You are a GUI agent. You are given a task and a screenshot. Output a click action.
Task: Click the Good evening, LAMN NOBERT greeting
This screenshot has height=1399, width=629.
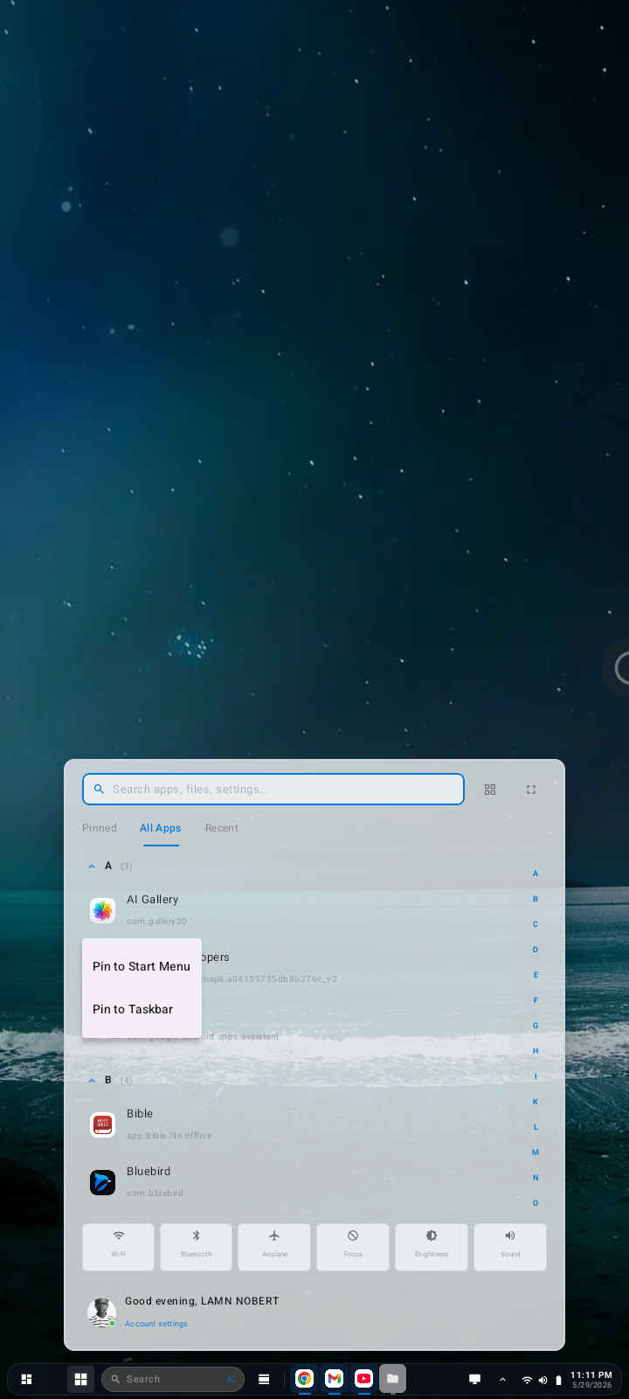[x=202, y=1301]
